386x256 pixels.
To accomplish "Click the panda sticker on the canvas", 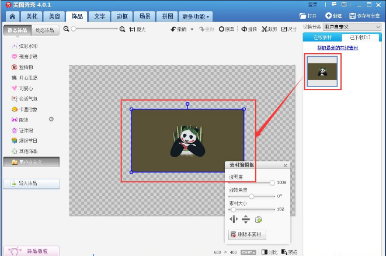I will click(x=187, y=142).
